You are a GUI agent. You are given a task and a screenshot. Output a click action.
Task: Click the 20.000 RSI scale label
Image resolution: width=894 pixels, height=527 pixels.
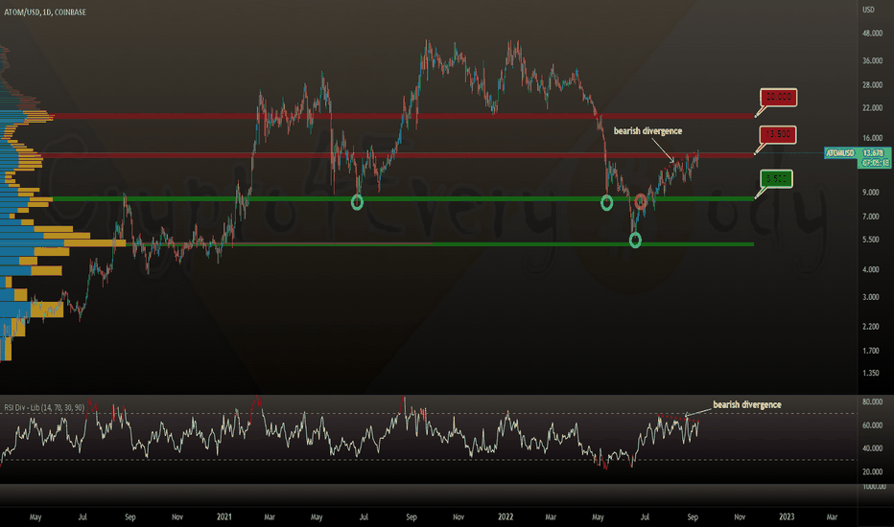pos(873,472)
